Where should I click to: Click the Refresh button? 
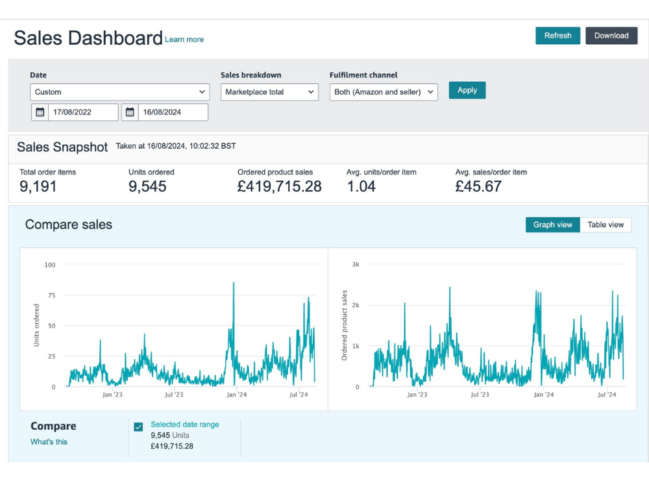tap(557, 36)
